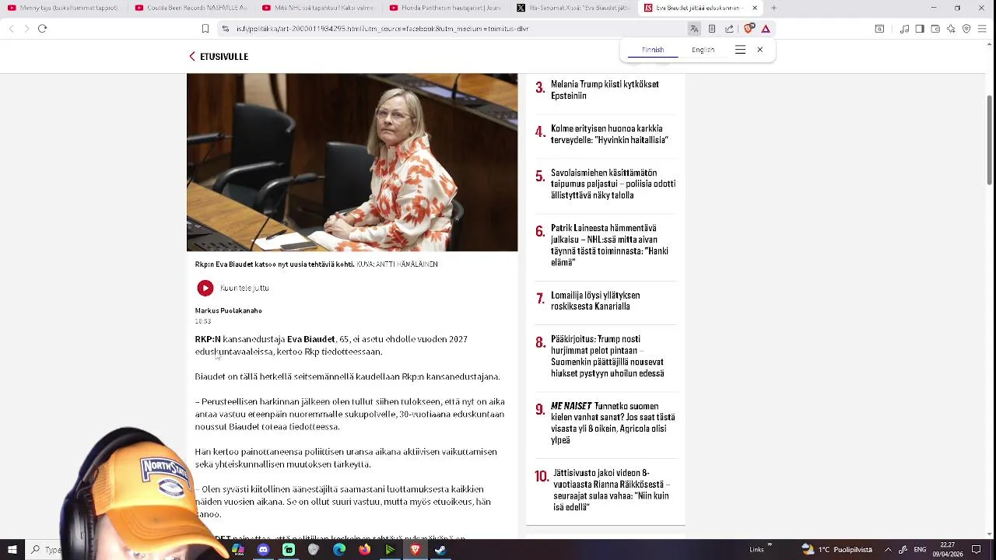Click the page URL in the address bar

click(x=382, y=29)
